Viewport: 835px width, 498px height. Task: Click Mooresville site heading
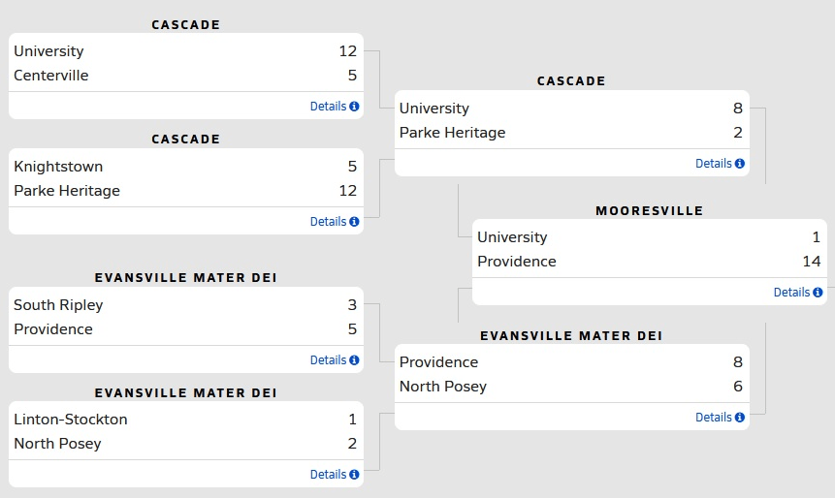[x=649, y=210]
